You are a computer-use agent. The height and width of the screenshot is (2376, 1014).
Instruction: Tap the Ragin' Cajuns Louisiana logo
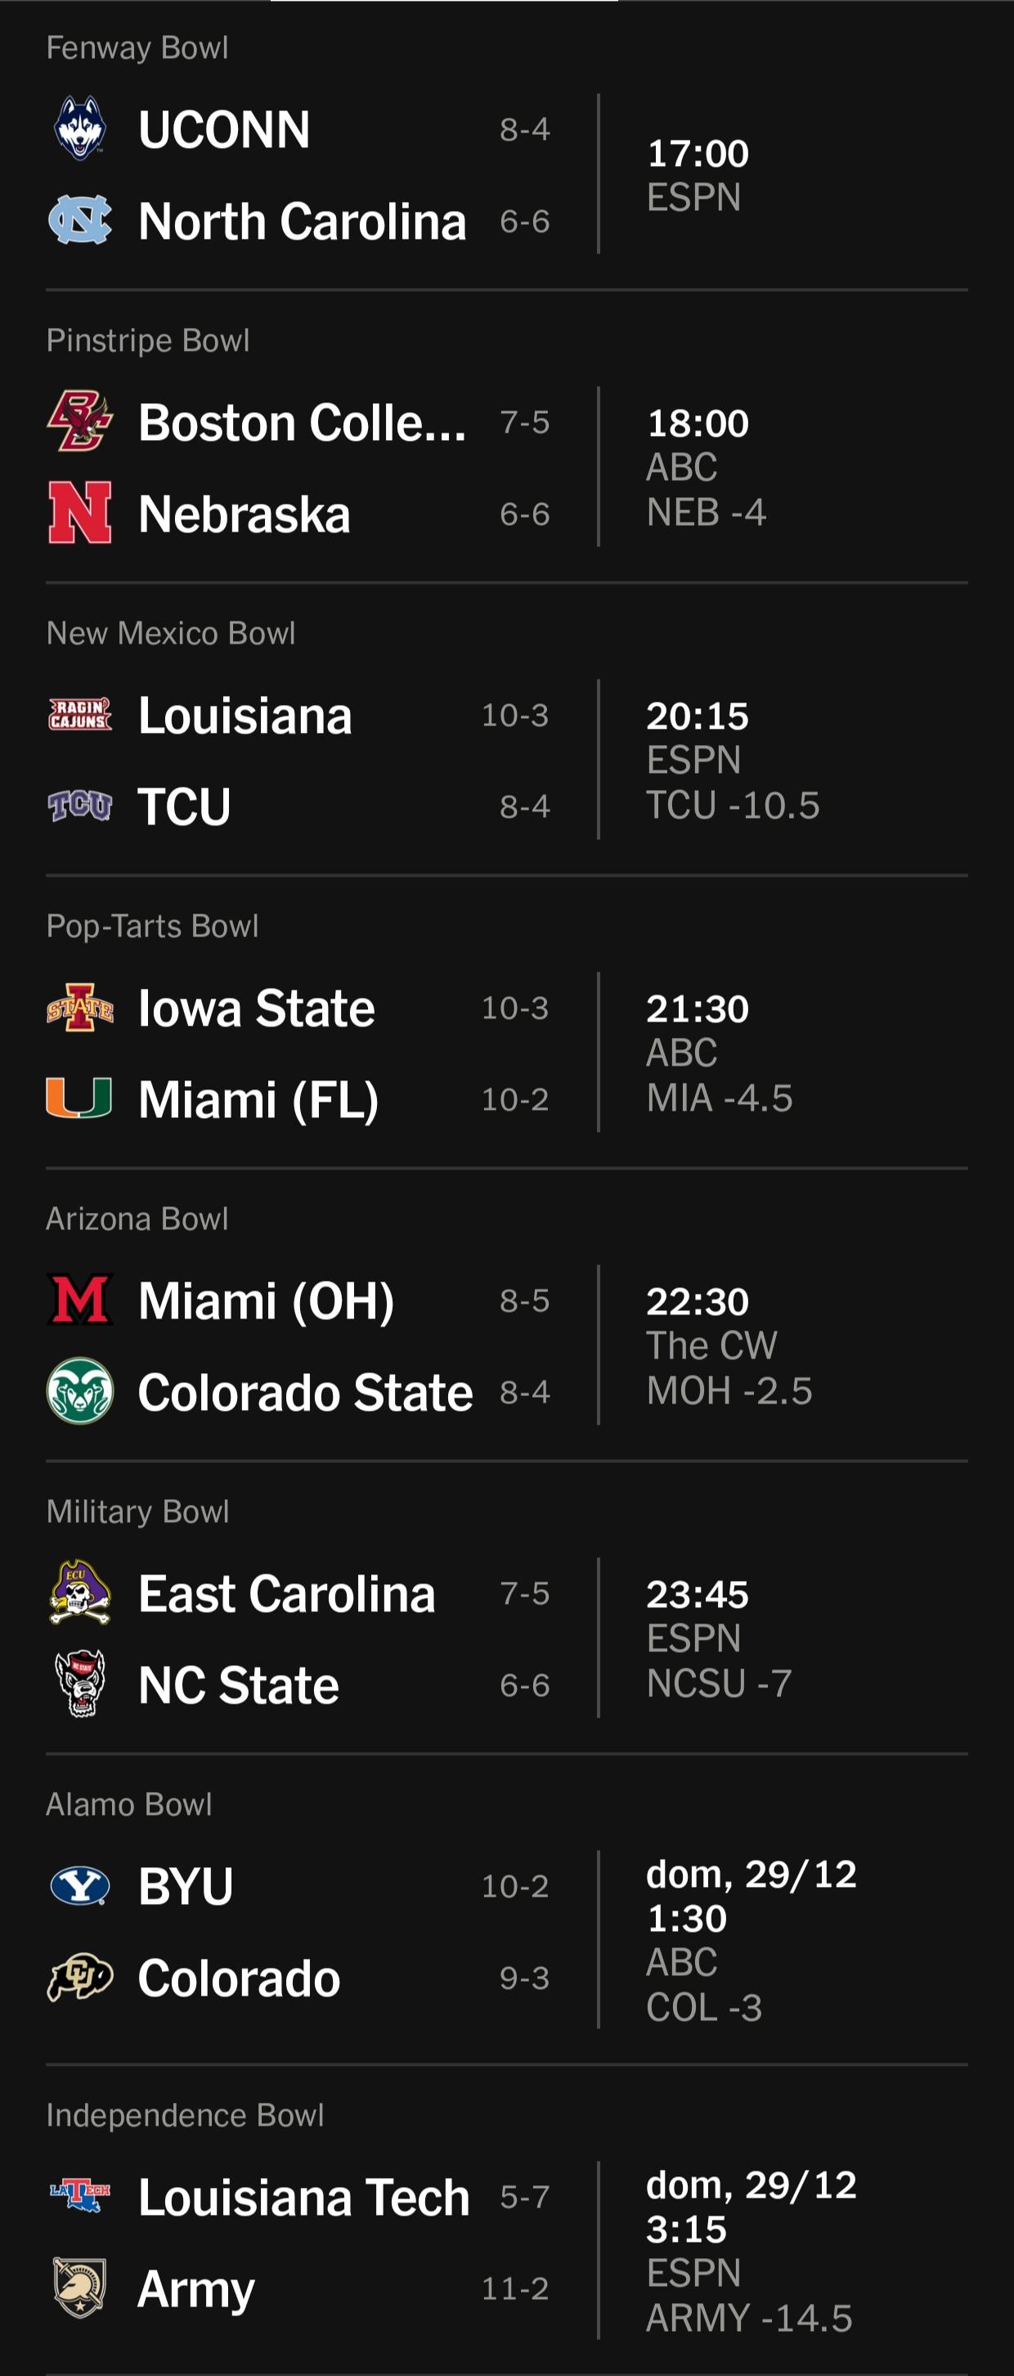(80, 715)
